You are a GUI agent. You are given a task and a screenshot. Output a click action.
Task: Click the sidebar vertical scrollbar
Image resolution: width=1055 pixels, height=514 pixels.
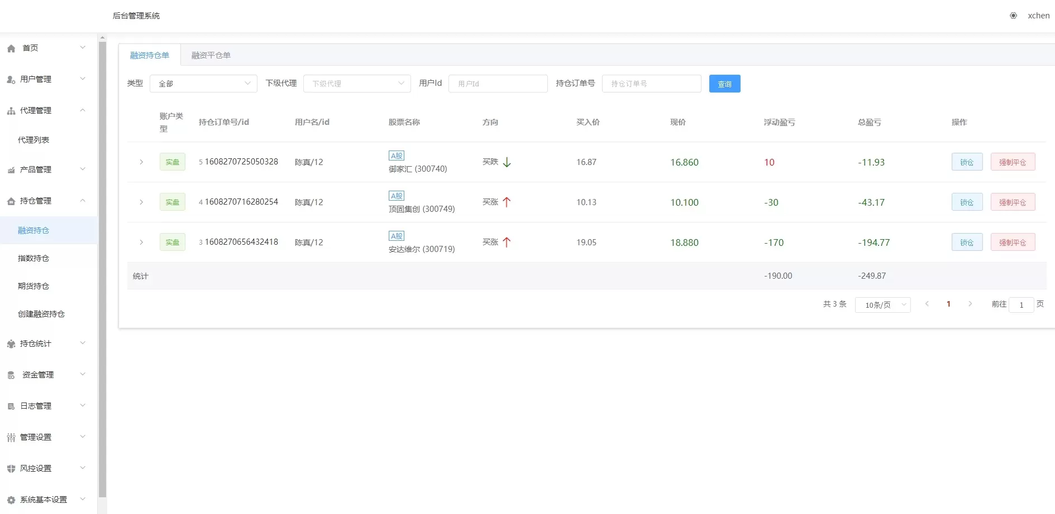click(102, 268)
